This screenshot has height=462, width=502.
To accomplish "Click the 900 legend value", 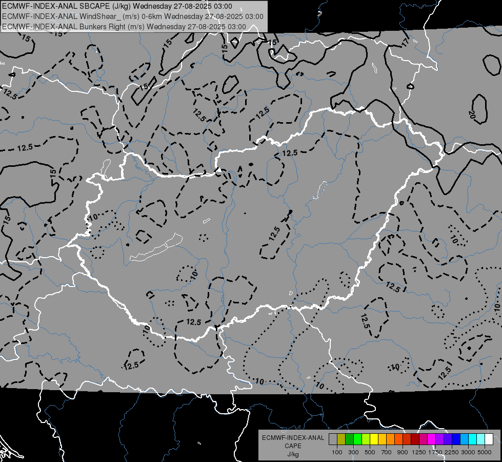I will point(403,452).
